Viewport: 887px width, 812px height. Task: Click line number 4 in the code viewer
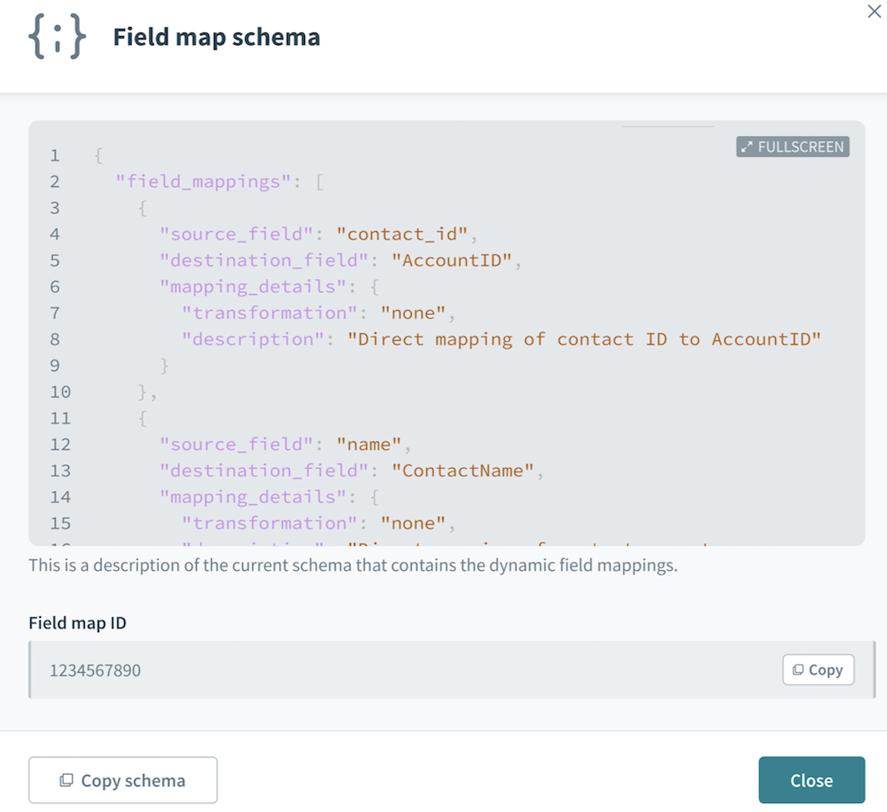point(54,234)
